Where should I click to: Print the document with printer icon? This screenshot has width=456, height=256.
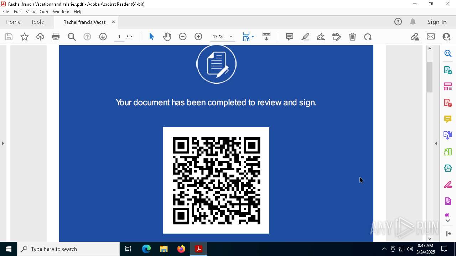pyautogui.click(x=56, y=37)
